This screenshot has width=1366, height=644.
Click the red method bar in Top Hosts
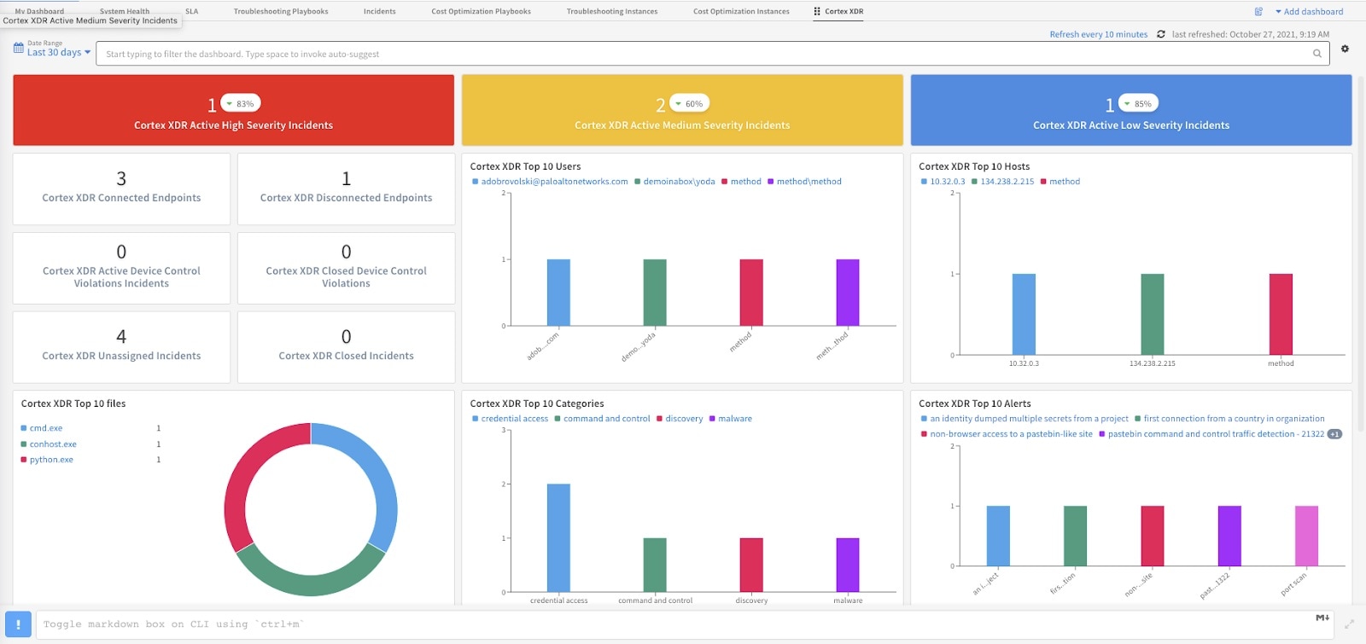(1281, 314)
